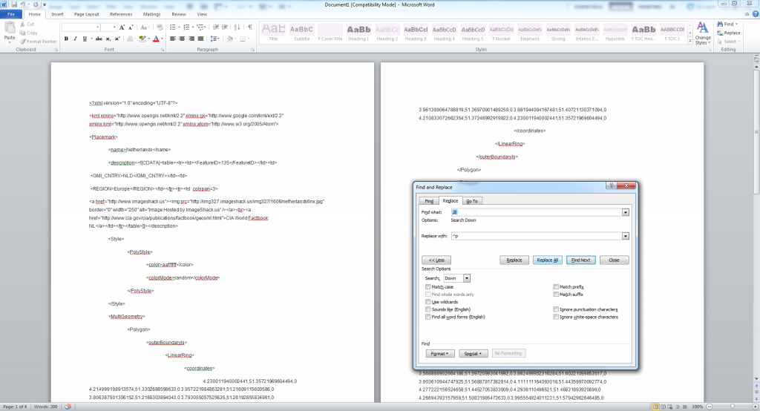Open the Search direction dropdown

467,278
